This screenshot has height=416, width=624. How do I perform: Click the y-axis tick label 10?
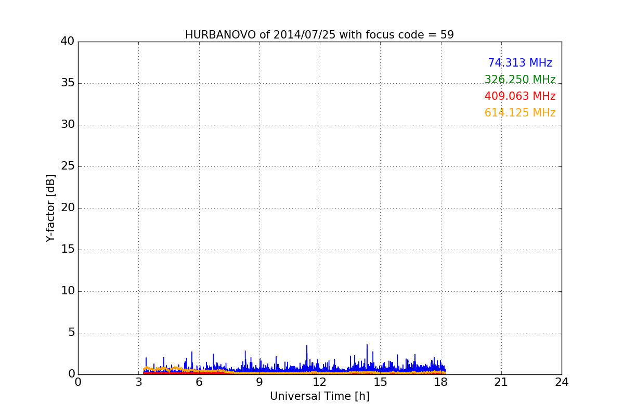68,291
